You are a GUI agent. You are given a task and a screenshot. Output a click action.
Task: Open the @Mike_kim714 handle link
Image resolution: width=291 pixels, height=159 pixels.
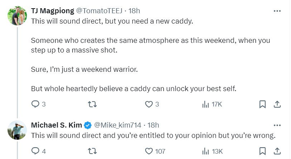click(x=118, y=125)
